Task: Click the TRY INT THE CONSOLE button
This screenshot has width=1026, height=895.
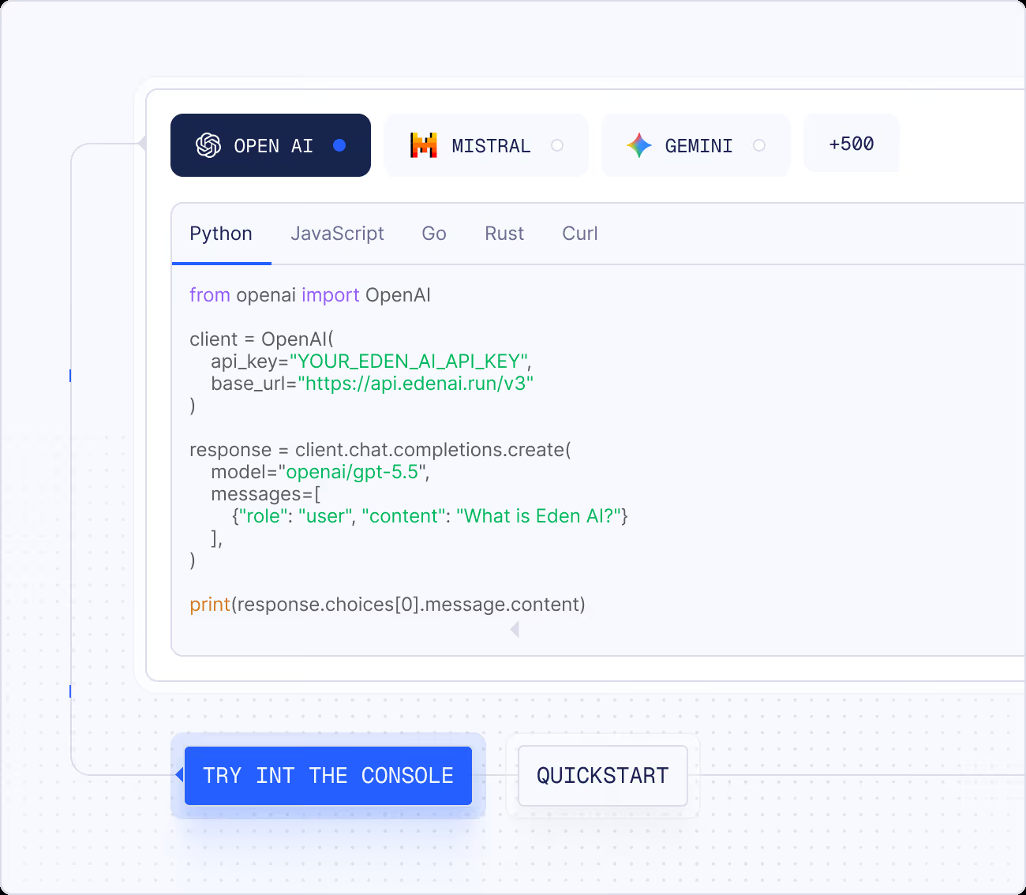Action: 328,776
